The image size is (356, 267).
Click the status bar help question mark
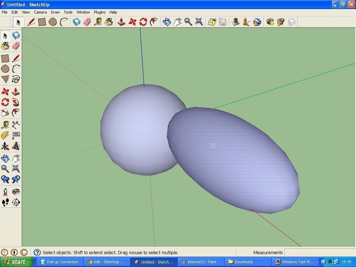pos(37,252)
